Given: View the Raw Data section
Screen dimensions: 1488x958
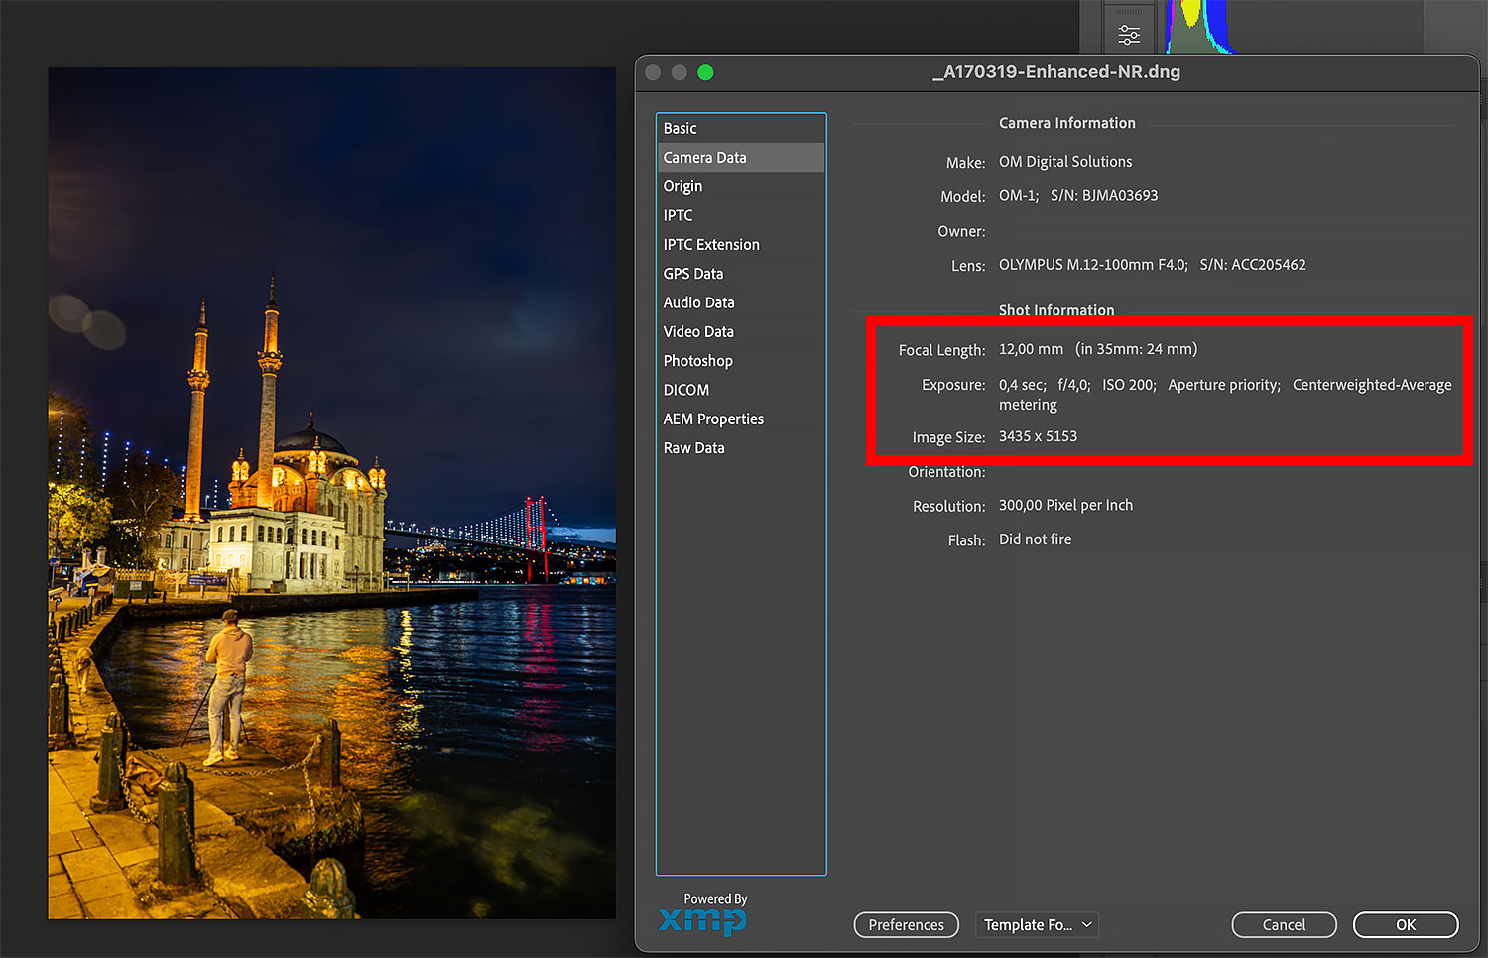Looking at the screenshot, I should (694, 448).
